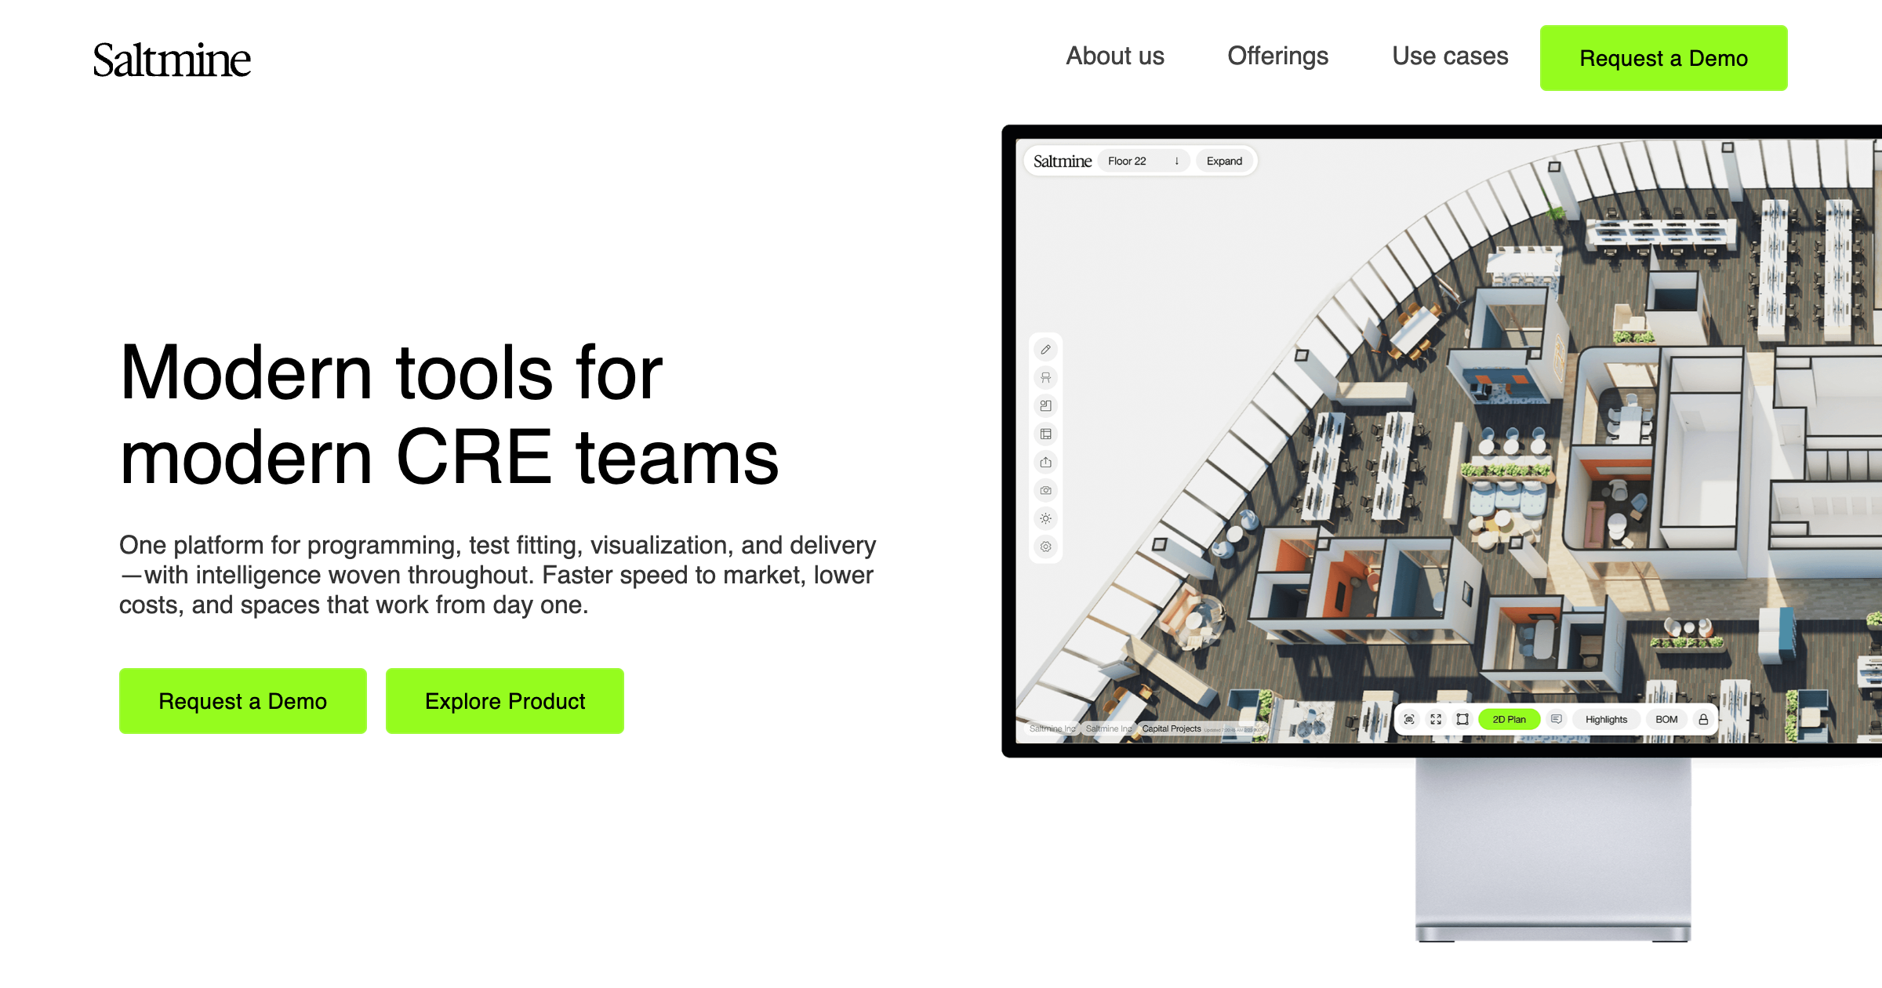The image size is (1882, 988).
Task: Toggle the 2D Plan view
Action: 1509,719
